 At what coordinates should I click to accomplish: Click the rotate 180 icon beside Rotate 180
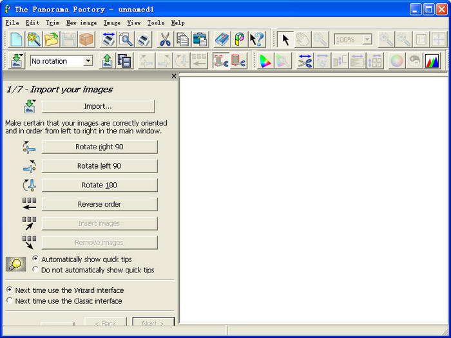(x=30, y=185)
